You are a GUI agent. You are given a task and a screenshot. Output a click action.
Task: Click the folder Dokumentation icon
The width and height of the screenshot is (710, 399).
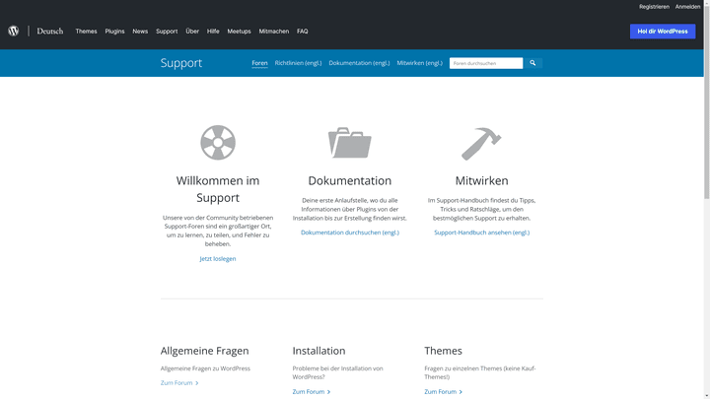coord(349,143)
